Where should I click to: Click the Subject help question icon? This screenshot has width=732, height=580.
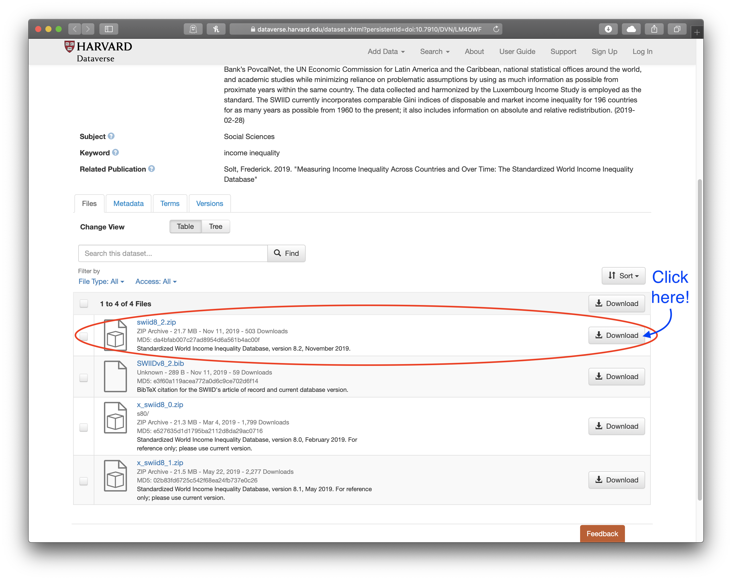[111, 136]
